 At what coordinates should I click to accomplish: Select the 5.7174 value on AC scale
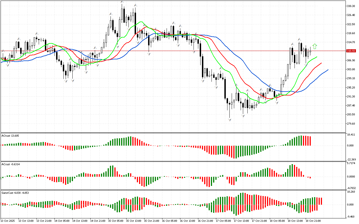tap(351, 163)
